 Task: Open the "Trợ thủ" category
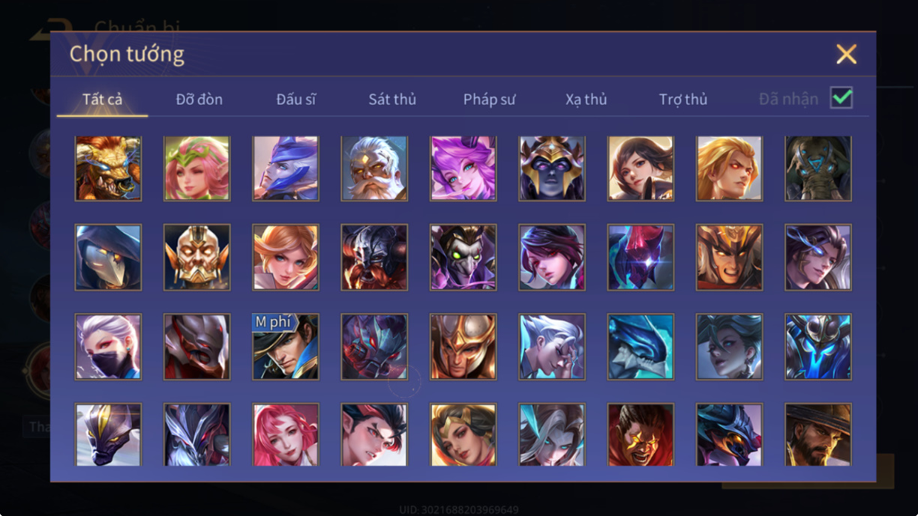(x=683, y=99)
